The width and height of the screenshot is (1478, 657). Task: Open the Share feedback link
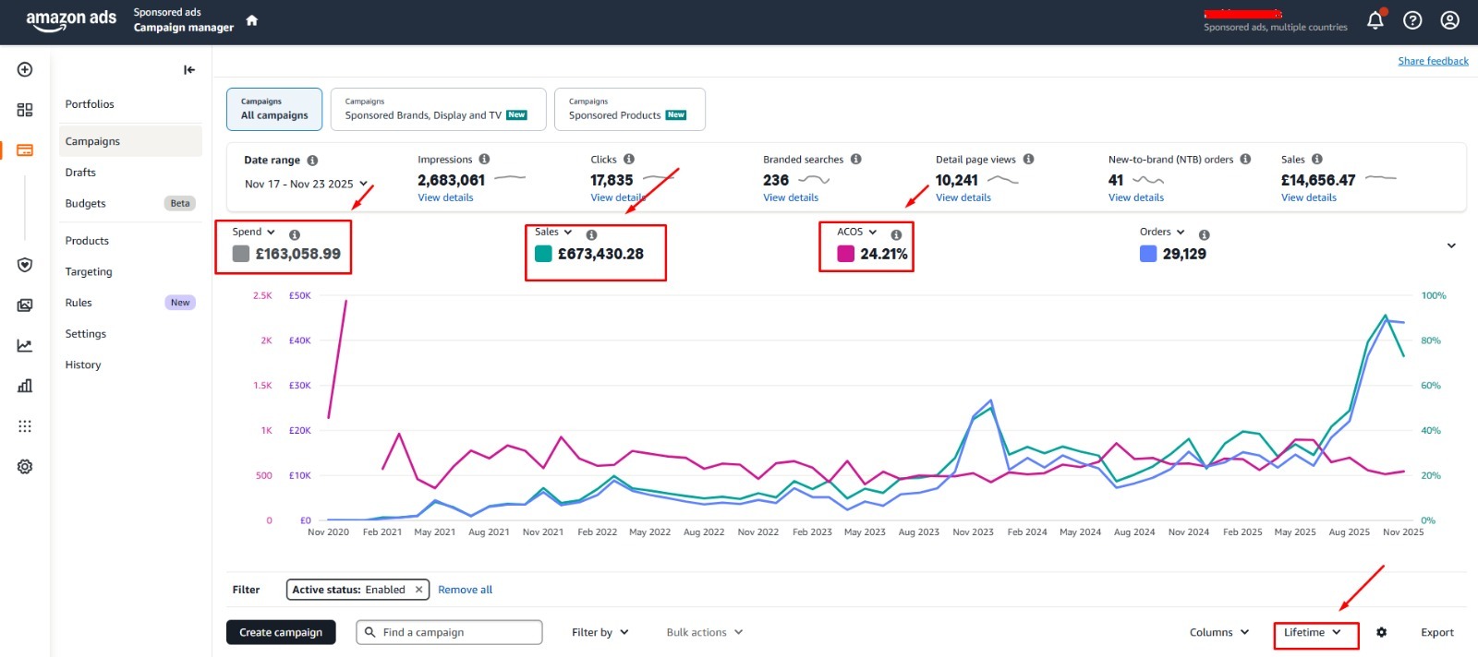tap(1433, 61)
